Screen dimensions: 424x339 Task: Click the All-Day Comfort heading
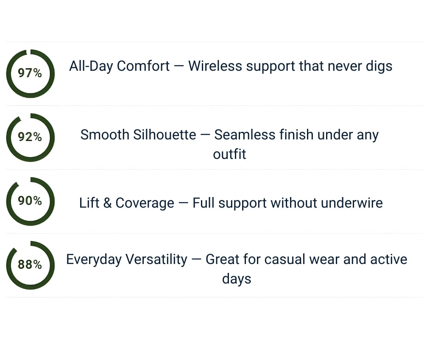120,66
